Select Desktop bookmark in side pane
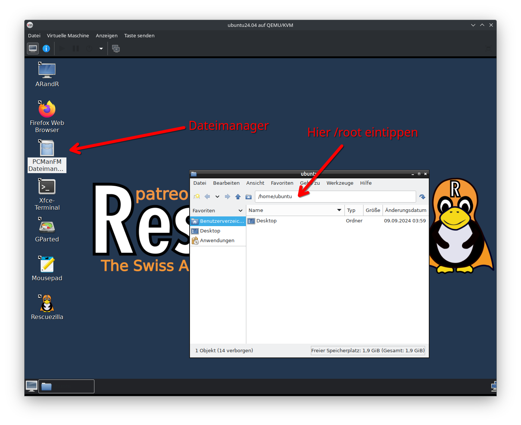The width and height of the screenshot is (521, 425). 218,231
